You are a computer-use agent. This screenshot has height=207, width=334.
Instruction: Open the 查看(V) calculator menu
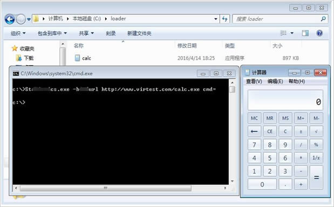254,81
